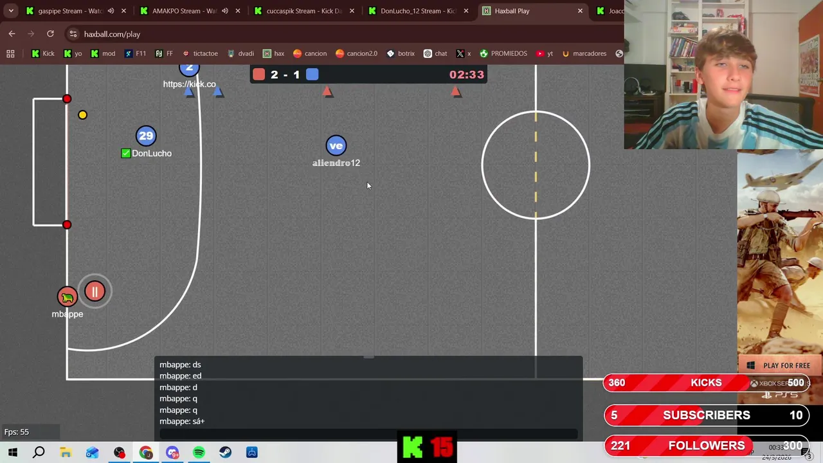Screen dimensions: 823x463
Task: Click the green check next to DonLucho
Action: pos(126,153)
